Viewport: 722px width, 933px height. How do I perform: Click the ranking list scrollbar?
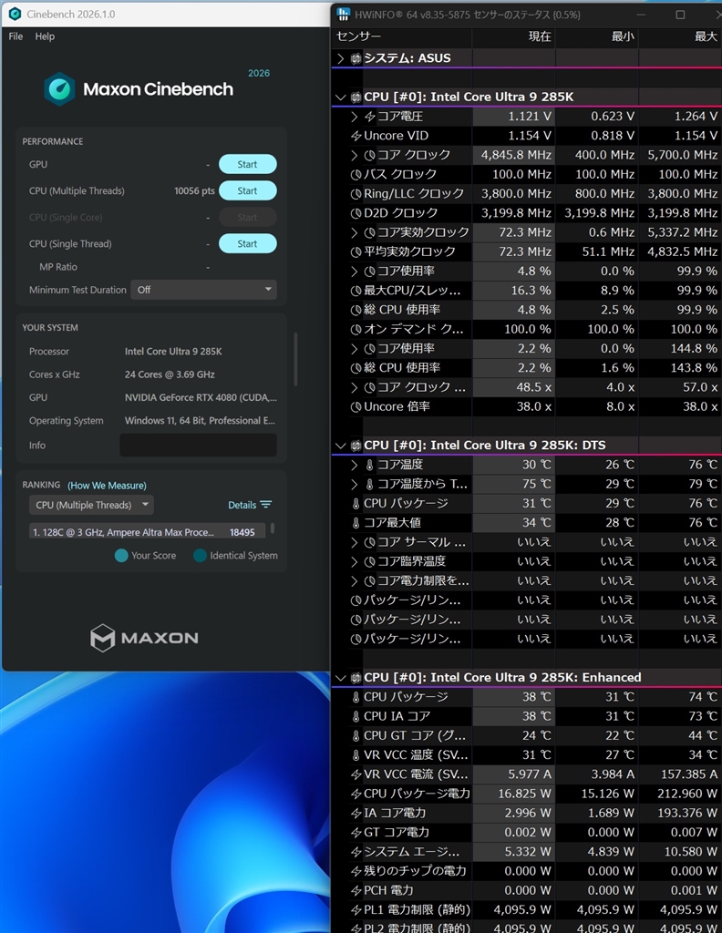pyautogui.click(x=273, y=528)
